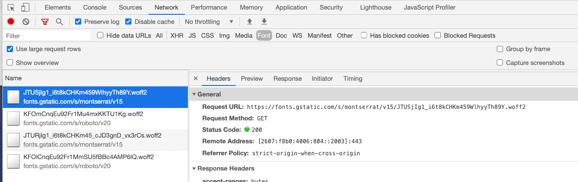Select JTUSjIg1_i6t8kCHKm459WlhyyTh89Y.woff2 request
The width and height of the screenshot is (578, 182).
96,96
